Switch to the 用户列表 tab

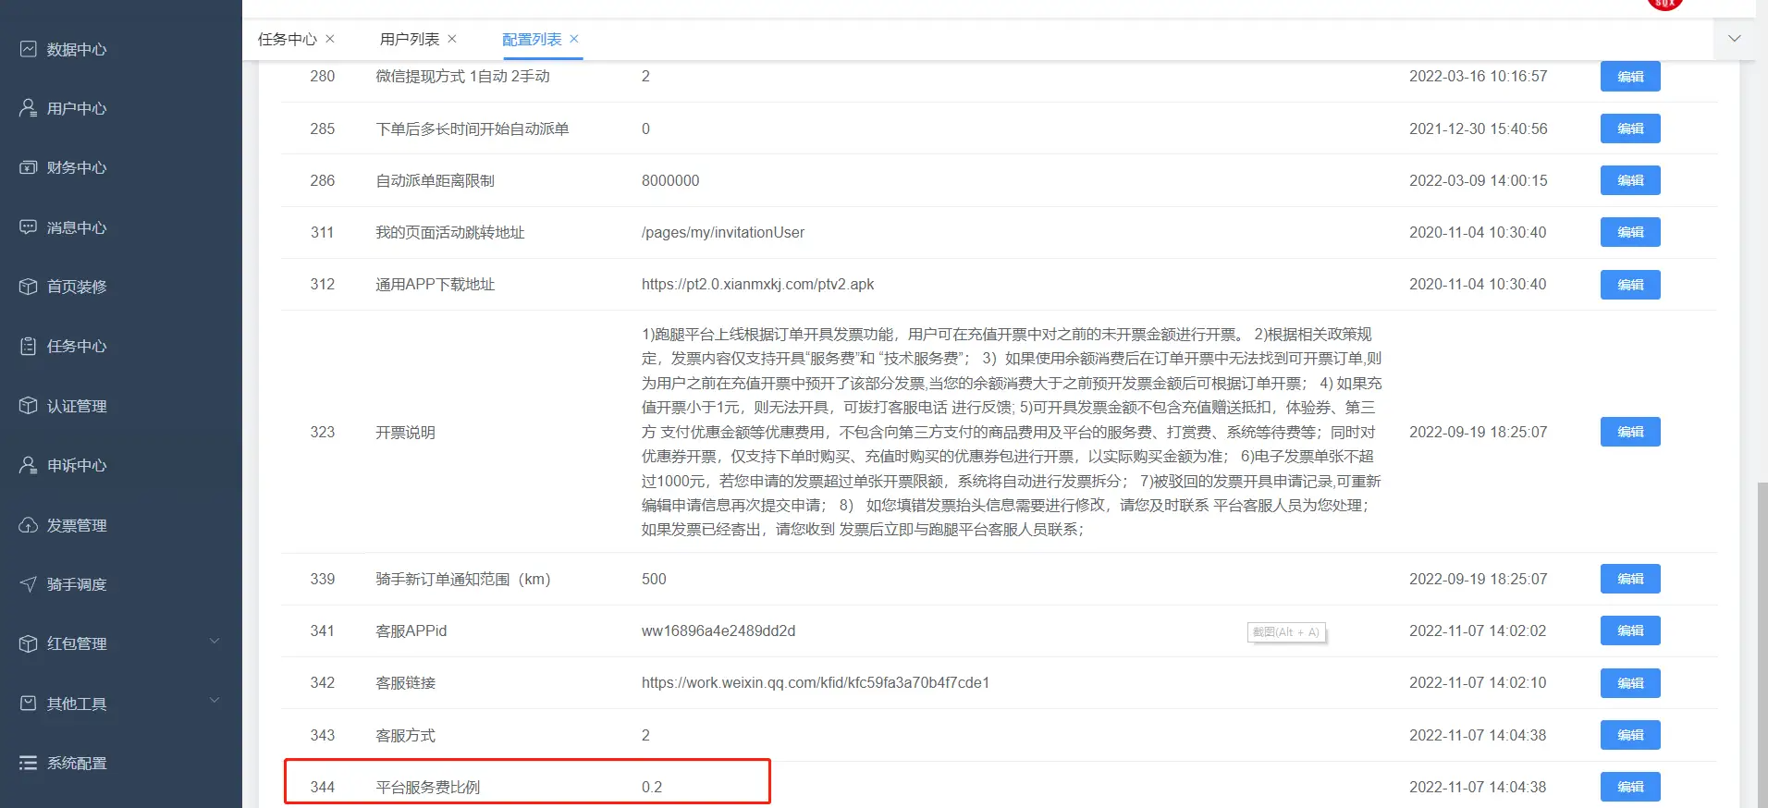coord(410,39)
